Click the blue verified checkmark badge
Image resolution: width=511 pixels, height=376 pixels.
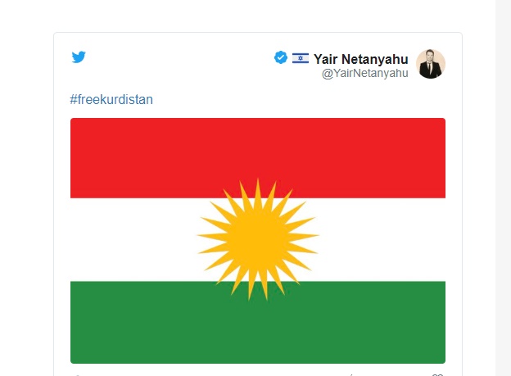click(281, 57)
